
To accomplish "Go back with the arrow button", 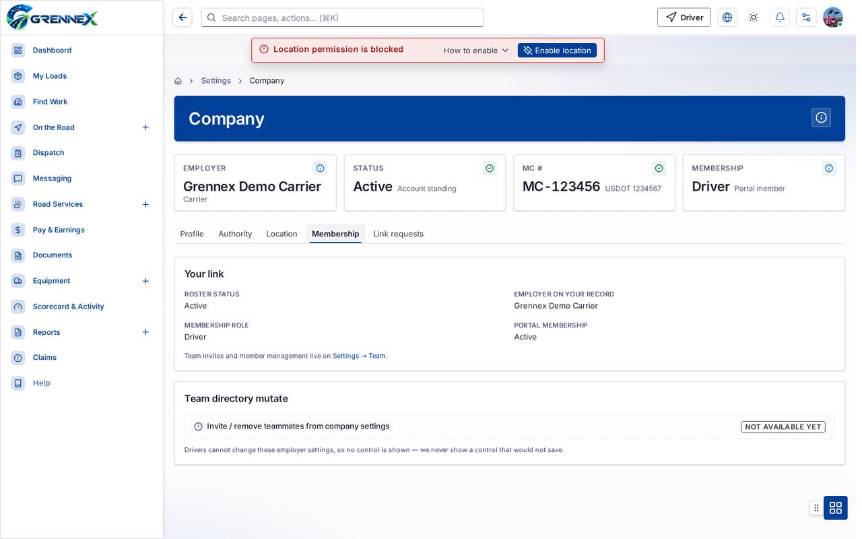I will pyautogui.click(x=183, y=18).
